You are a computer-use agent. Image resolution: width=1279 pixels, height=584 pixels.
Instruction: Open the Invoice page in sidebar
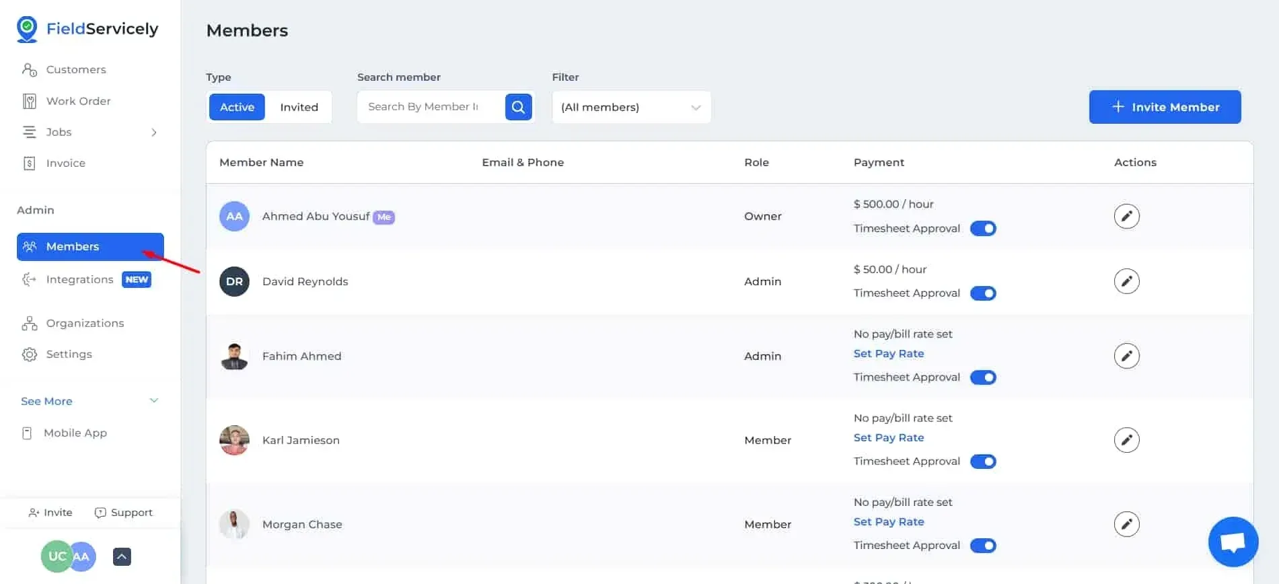[x=65, y=163]
